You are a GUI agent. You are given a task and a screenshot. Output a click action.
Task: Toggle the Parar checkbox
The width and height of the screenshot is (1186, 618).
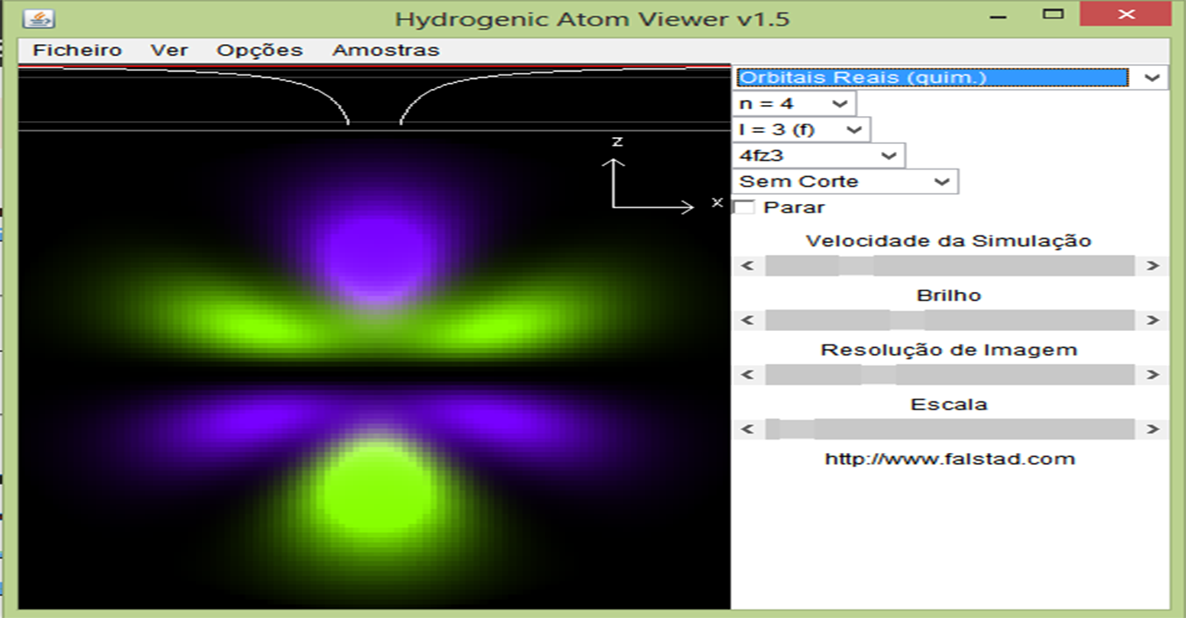pos(744,207)
